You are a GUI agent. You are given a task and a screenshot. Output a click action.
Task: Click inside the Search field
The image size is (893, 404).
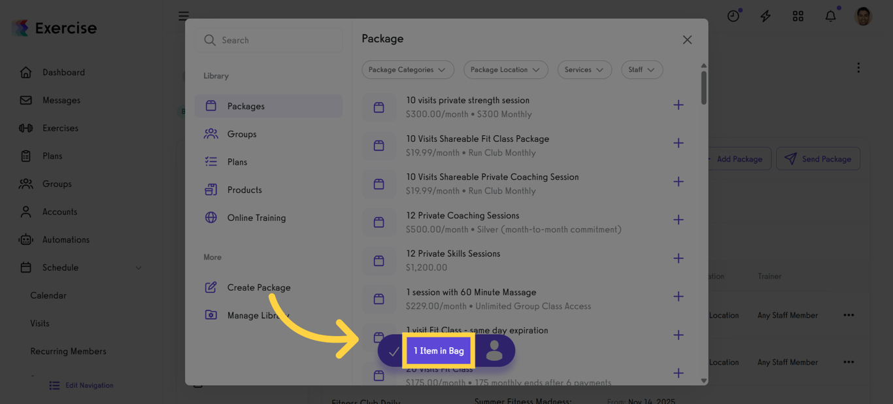(x=269, y=40)
